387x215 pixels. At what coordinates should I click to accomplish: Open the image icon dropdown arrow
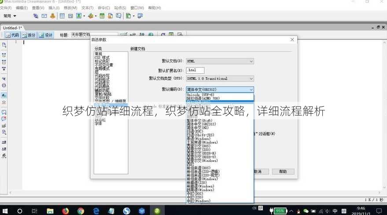[x=84, y=16]
